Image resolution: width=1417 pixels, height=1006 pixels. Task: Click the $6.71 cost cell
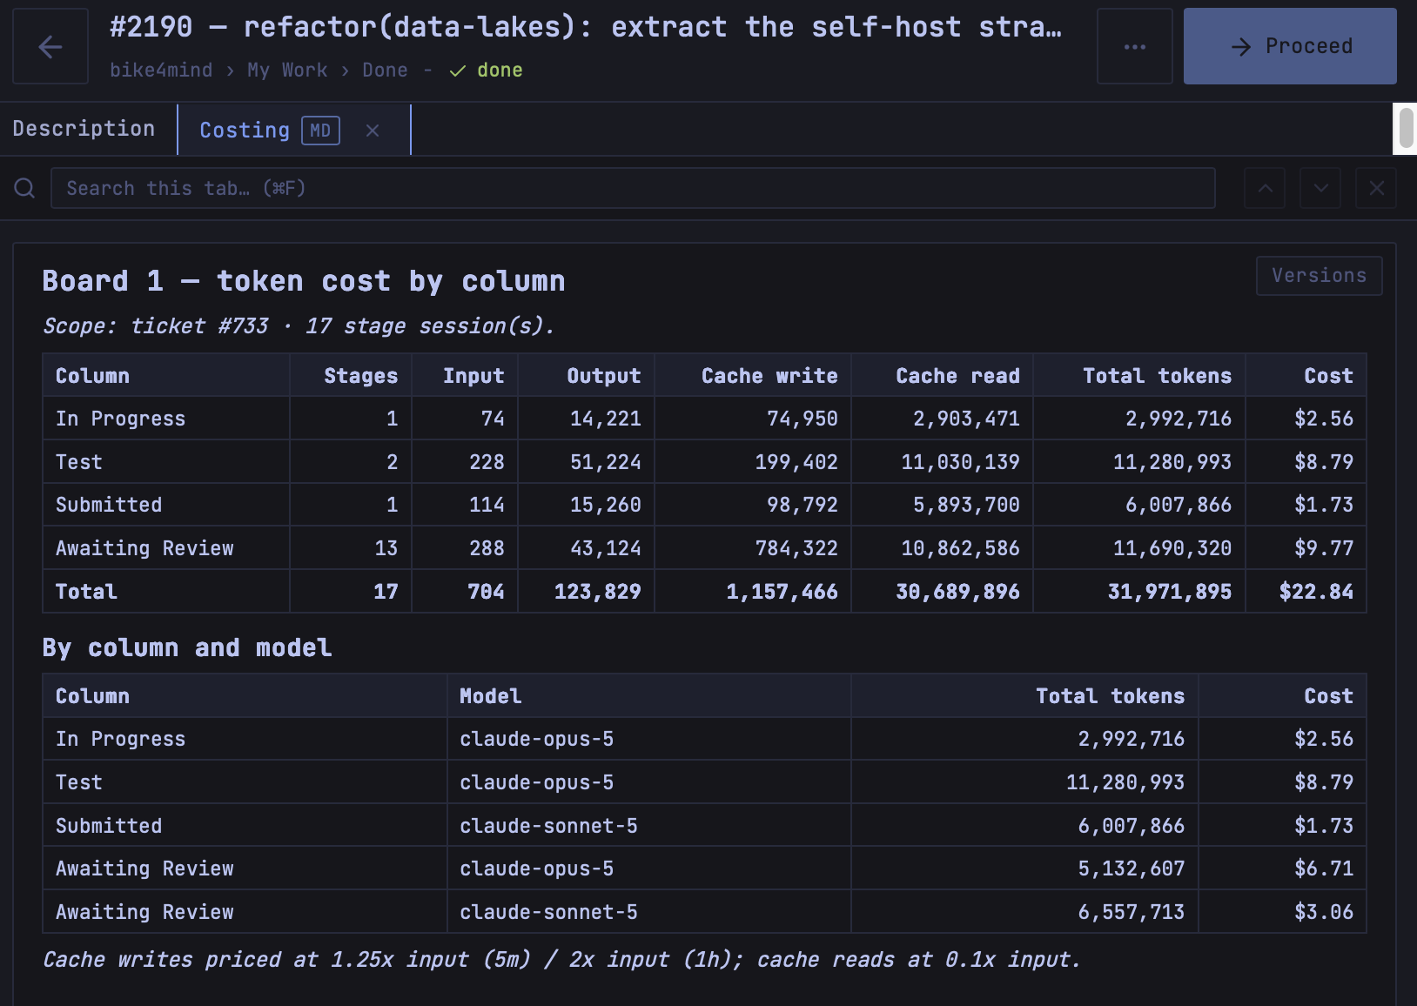(1323, 869)
